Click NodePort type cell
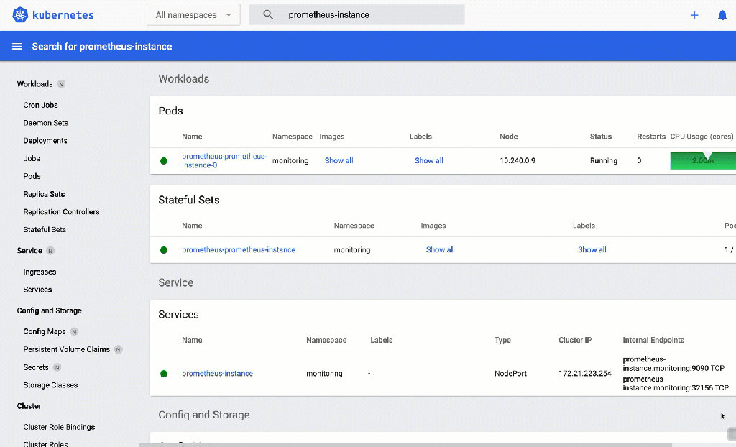Viewport: 736px width, 447px height. (x=510, y=374)
